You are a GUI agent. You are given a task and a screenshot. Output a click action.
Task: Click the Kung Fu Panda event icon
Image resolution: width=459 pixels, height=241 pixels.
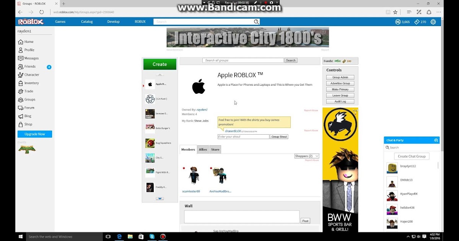[27, 149]
